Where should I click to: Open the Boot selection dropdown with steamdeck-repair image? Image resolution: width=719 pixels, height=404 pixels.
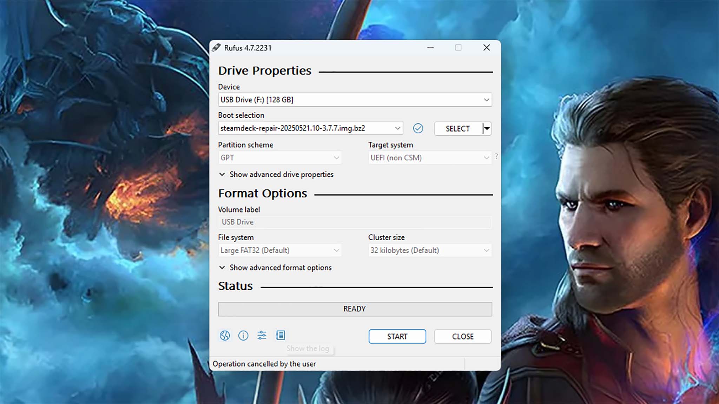point(310,128)
